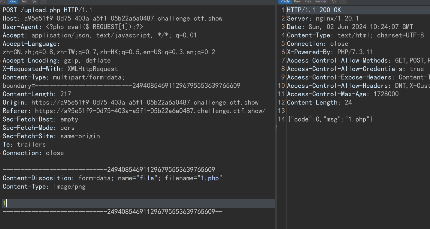Click Access-Control-Allow-Methods header line
Image resolution: width=430 pixels, height=229 pixels.
(x=359, y=60)
